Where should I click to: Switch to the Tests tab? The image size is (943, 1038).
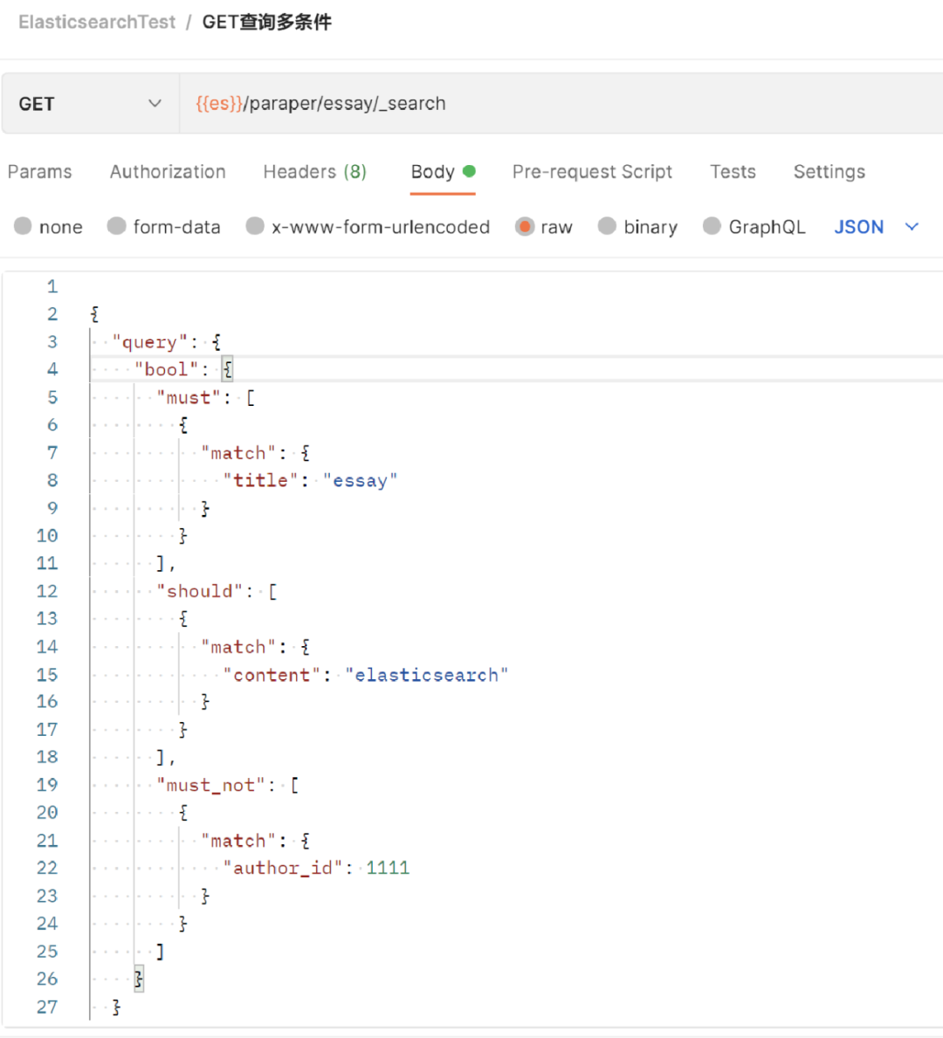click(x=733, y=172)
